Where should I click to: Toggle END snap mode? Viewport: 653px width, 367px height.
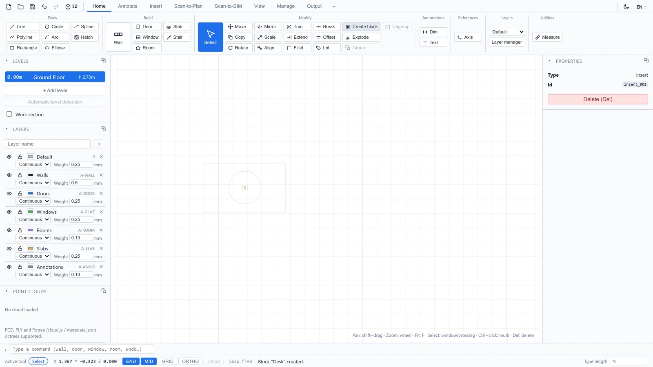tap(131, 361)
